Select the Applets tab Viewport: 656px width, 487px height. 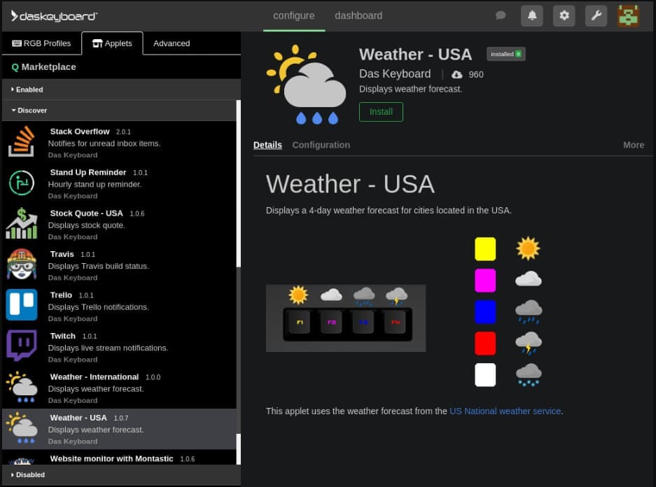(x=112, y=43)
